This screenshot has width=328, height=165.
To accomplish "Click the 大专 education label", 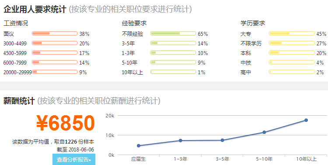I will (x=246, y=34).
